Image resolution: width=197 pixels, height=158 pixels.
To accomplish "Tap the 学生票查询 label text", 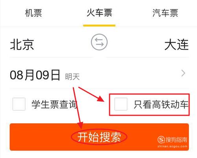I will 54,104.
